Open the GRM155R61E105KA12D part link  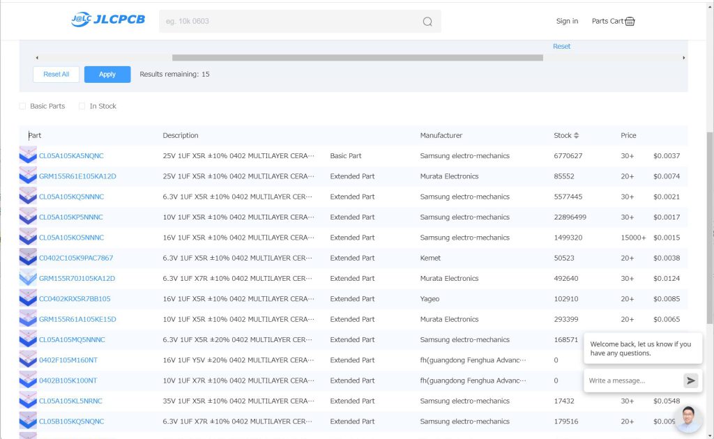click(x=77, y=176)
